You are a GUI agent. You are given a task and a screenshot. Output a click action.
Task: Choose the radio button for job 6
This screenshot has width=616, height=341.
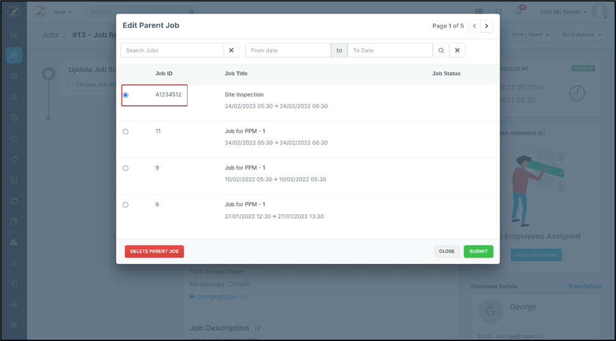point(126,205)
